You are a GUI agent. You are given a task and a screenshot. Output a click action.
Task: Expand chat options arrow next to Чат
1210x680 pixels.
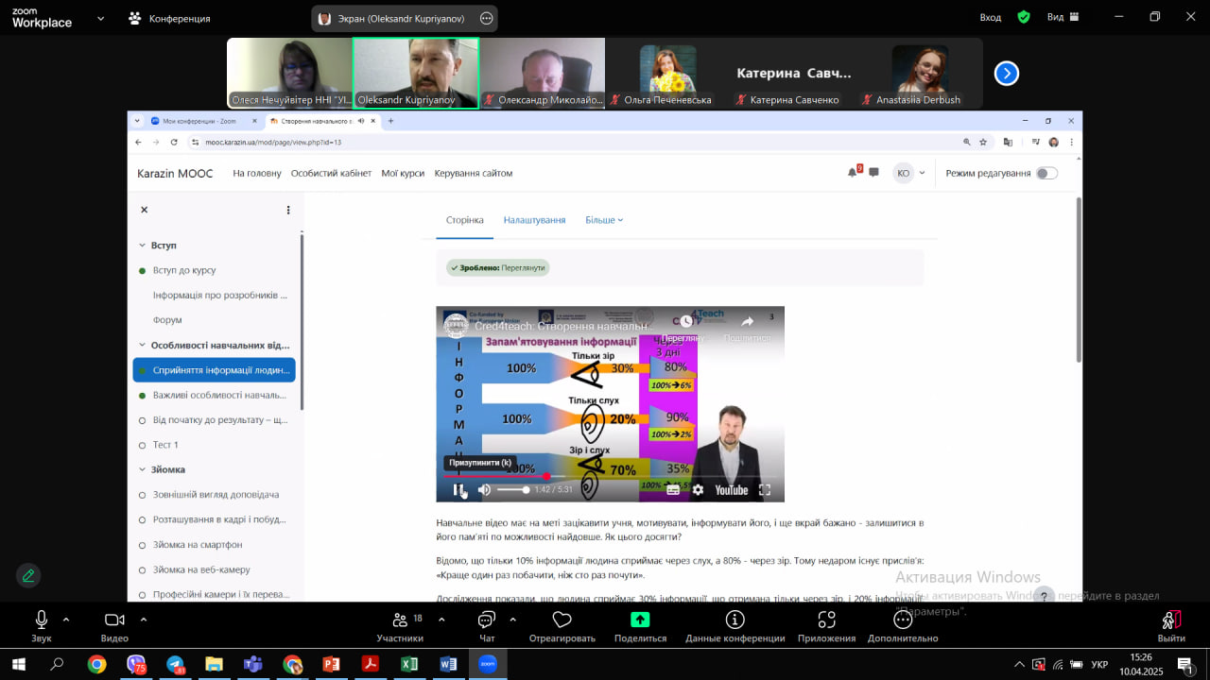click(x=512, y=620)
